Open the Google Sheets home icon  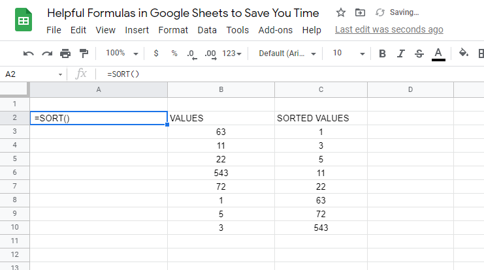(24, 20)
